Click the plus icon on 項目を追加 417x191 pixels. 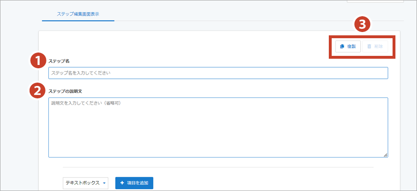[122, 183]
